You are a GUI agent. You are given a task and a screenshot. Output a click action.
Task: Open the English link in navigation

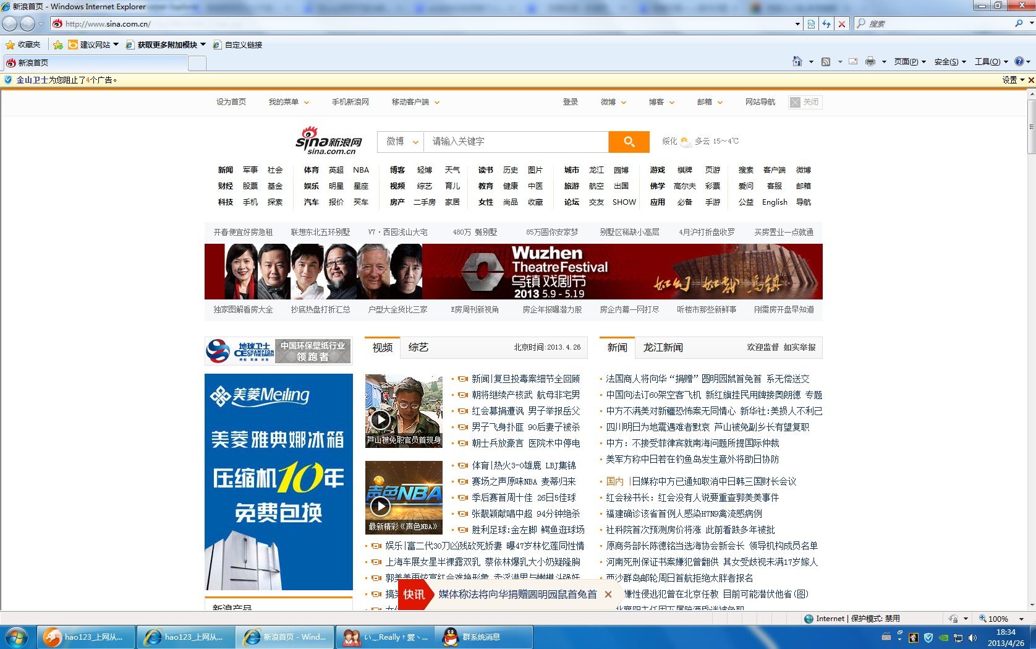click(x=774, y=202)
